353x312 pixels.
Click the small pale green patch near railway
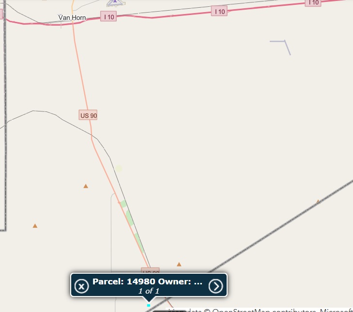119,169
